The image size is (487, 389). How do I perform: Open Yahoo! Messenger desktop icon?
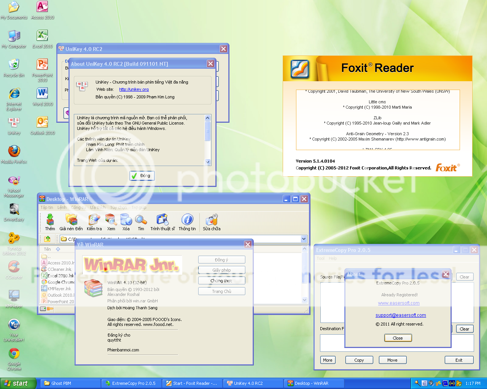point(14,187)
